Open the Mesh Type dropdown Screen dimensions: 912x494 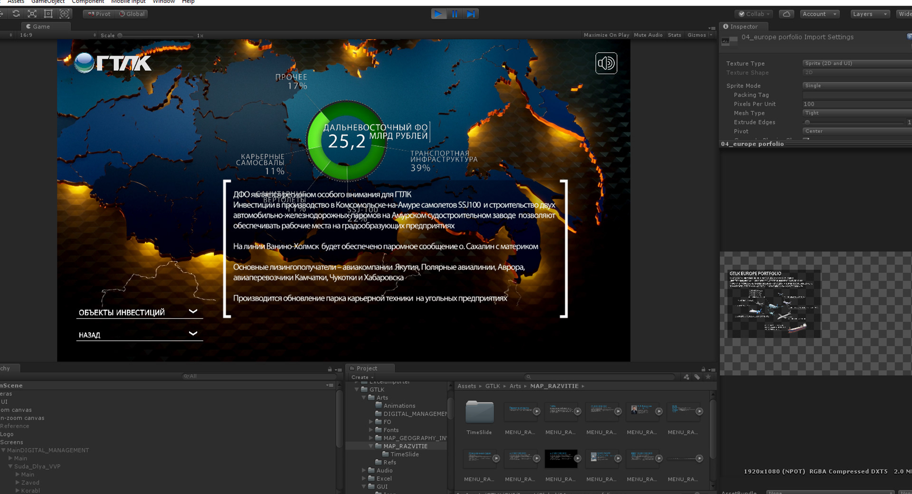pyautogui.click(x=857, y=113)
